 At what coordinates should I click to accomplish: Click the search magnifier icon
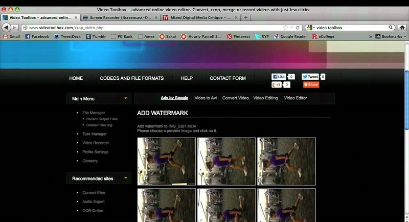click(x=391, y=28)
